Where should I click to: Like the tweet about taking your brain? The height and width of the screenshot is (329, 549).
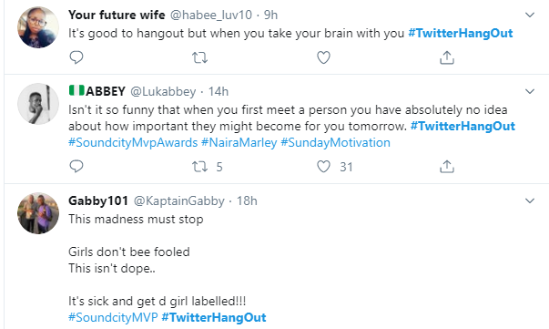point(323,57)
